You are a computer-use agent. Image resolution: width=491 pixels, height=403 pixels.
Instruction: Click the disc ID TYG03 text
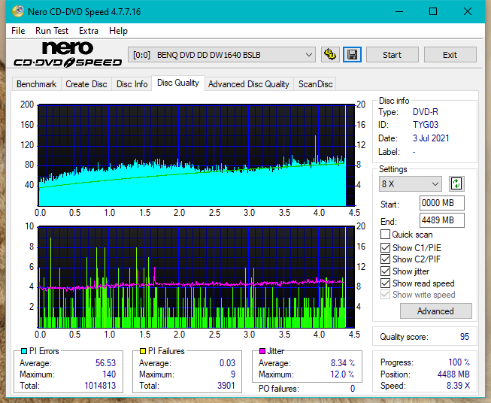click(426, 125)
